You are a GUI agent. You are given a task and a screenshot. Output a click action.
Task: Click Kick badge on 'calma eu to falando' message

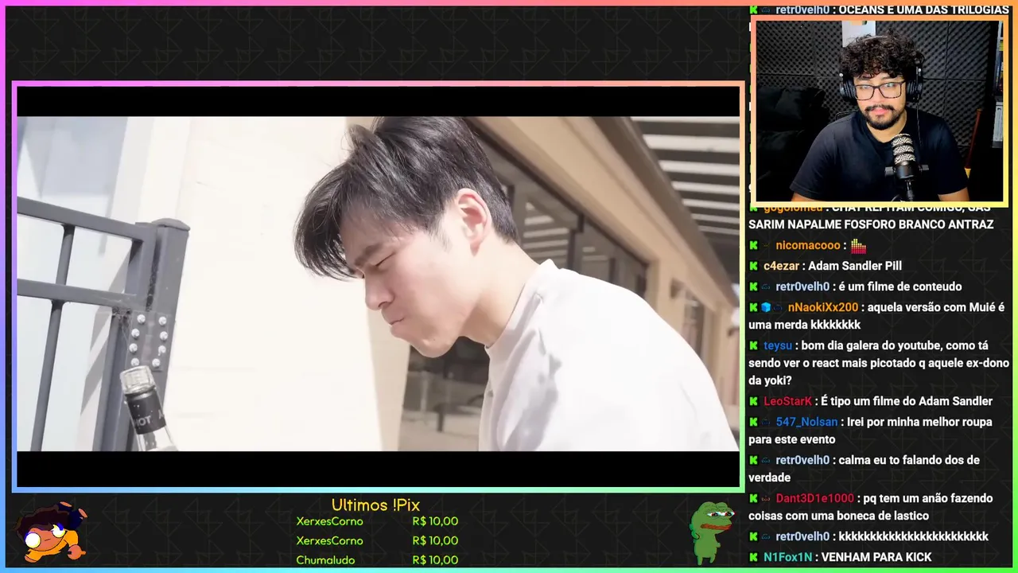753,460
